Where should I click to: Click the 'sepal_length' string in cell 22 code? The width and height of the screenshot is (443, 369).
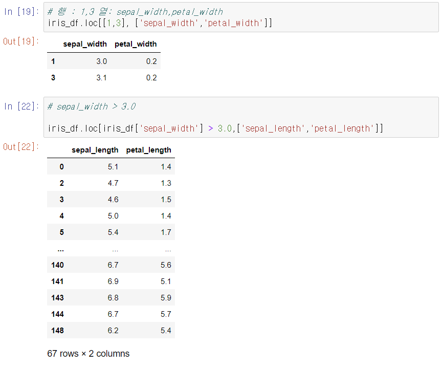coord(273,128)
